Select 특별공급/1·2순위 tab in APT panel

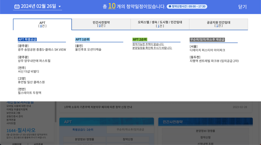[x=83, y=130]
